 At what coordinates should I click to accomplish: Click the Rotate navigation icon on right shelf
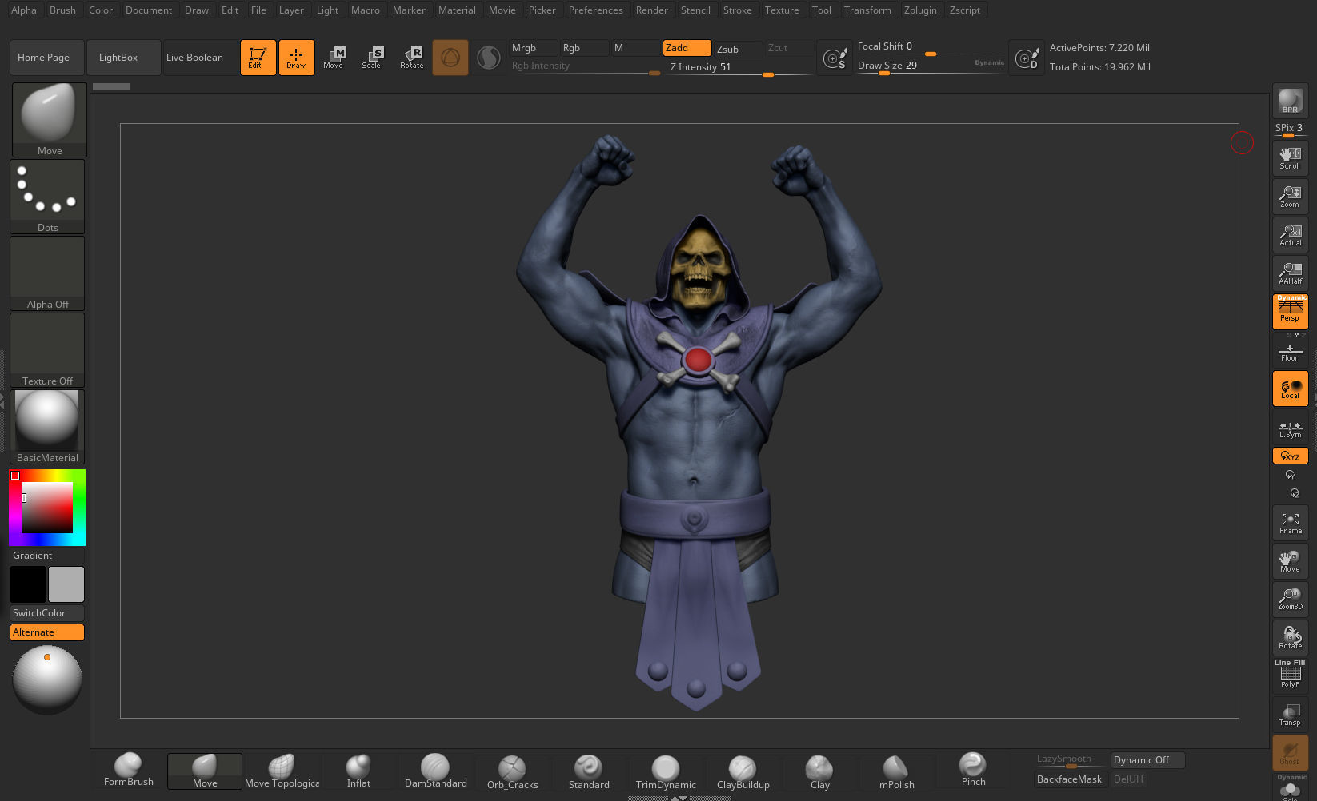[1291, 638]
